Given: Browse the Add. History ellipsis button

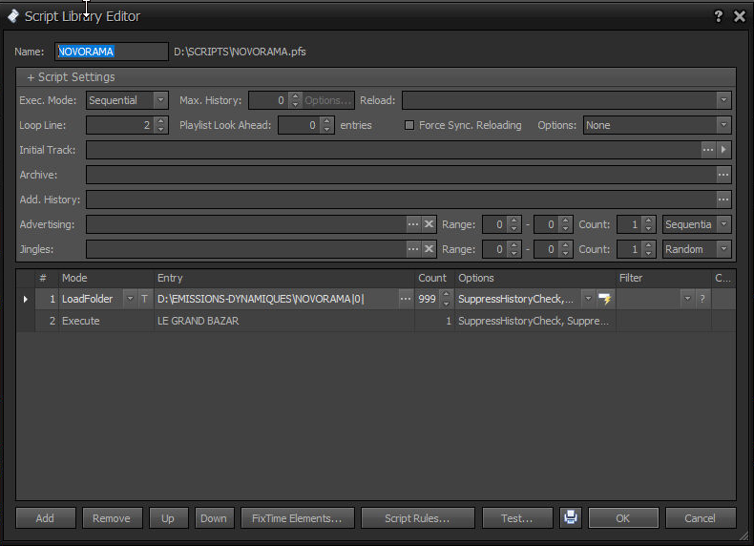Looking at the screenshot, I should pyautogui.click(x=723, y=199).
